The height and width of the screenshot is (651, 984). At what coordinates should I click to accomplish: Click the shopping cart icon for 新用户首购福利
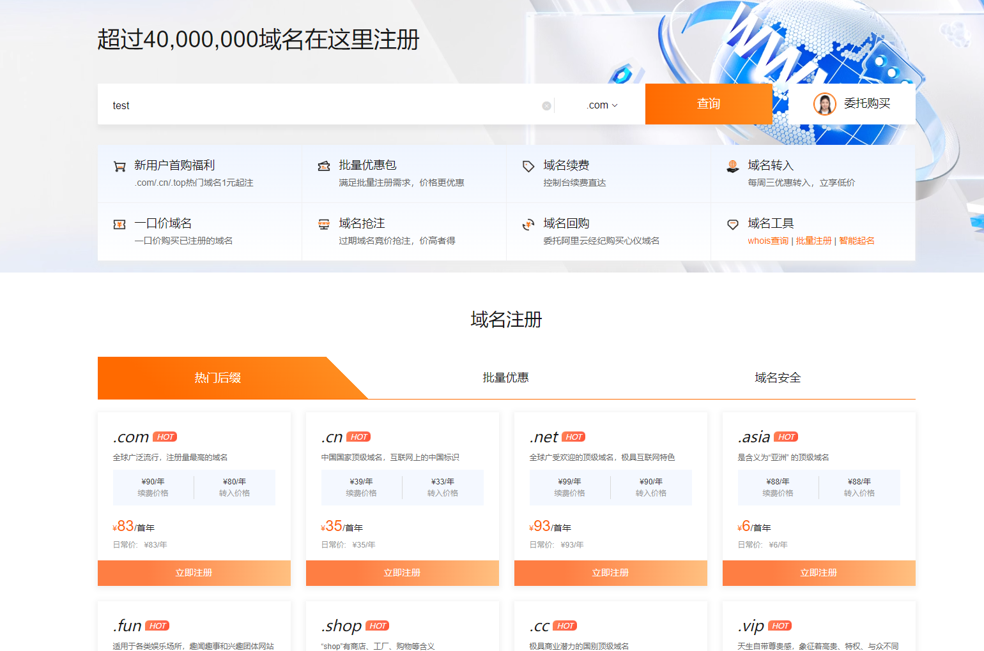[119, 167]
